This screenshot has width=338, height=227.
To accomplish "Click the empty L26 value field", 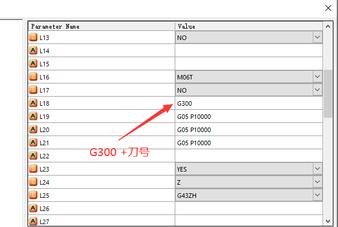I will 249,208.
